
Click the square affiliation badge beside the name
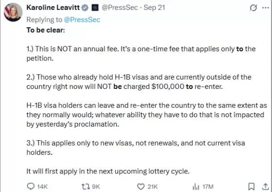click(x=95, y=8)
